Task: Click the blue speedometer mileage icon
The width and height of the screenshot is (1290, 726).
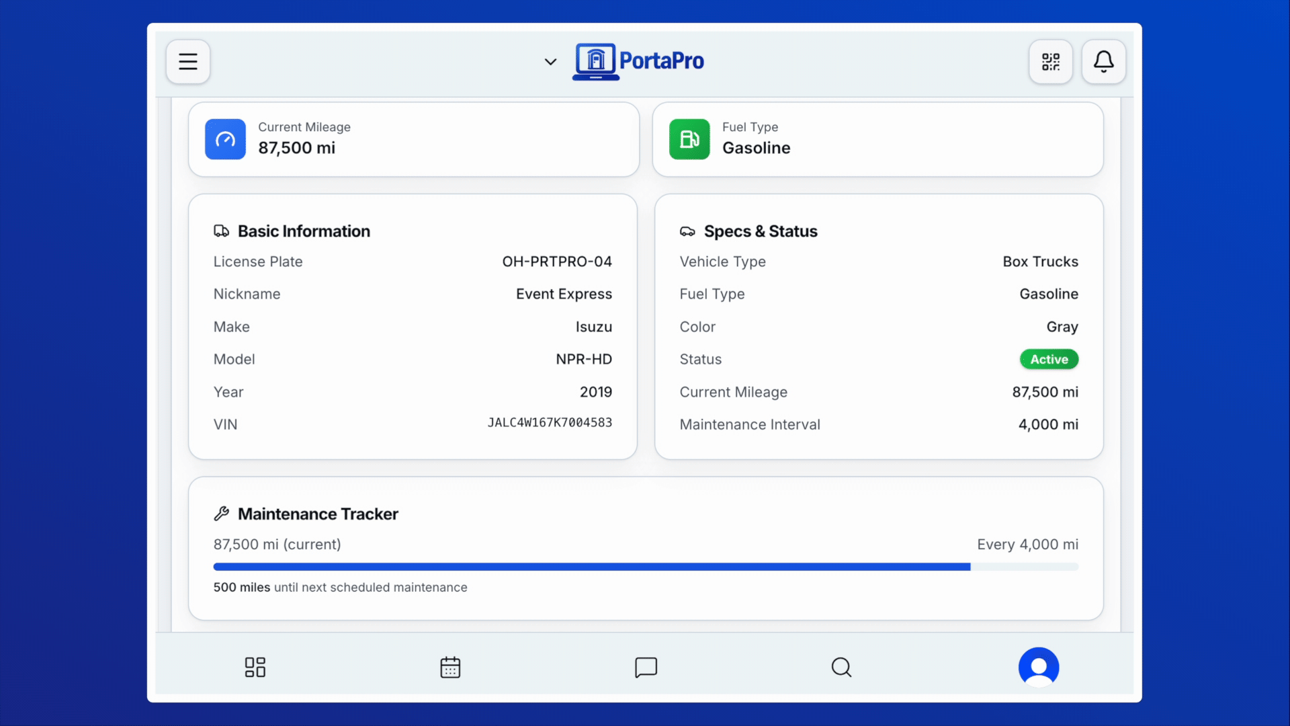Action: (225, 139)
